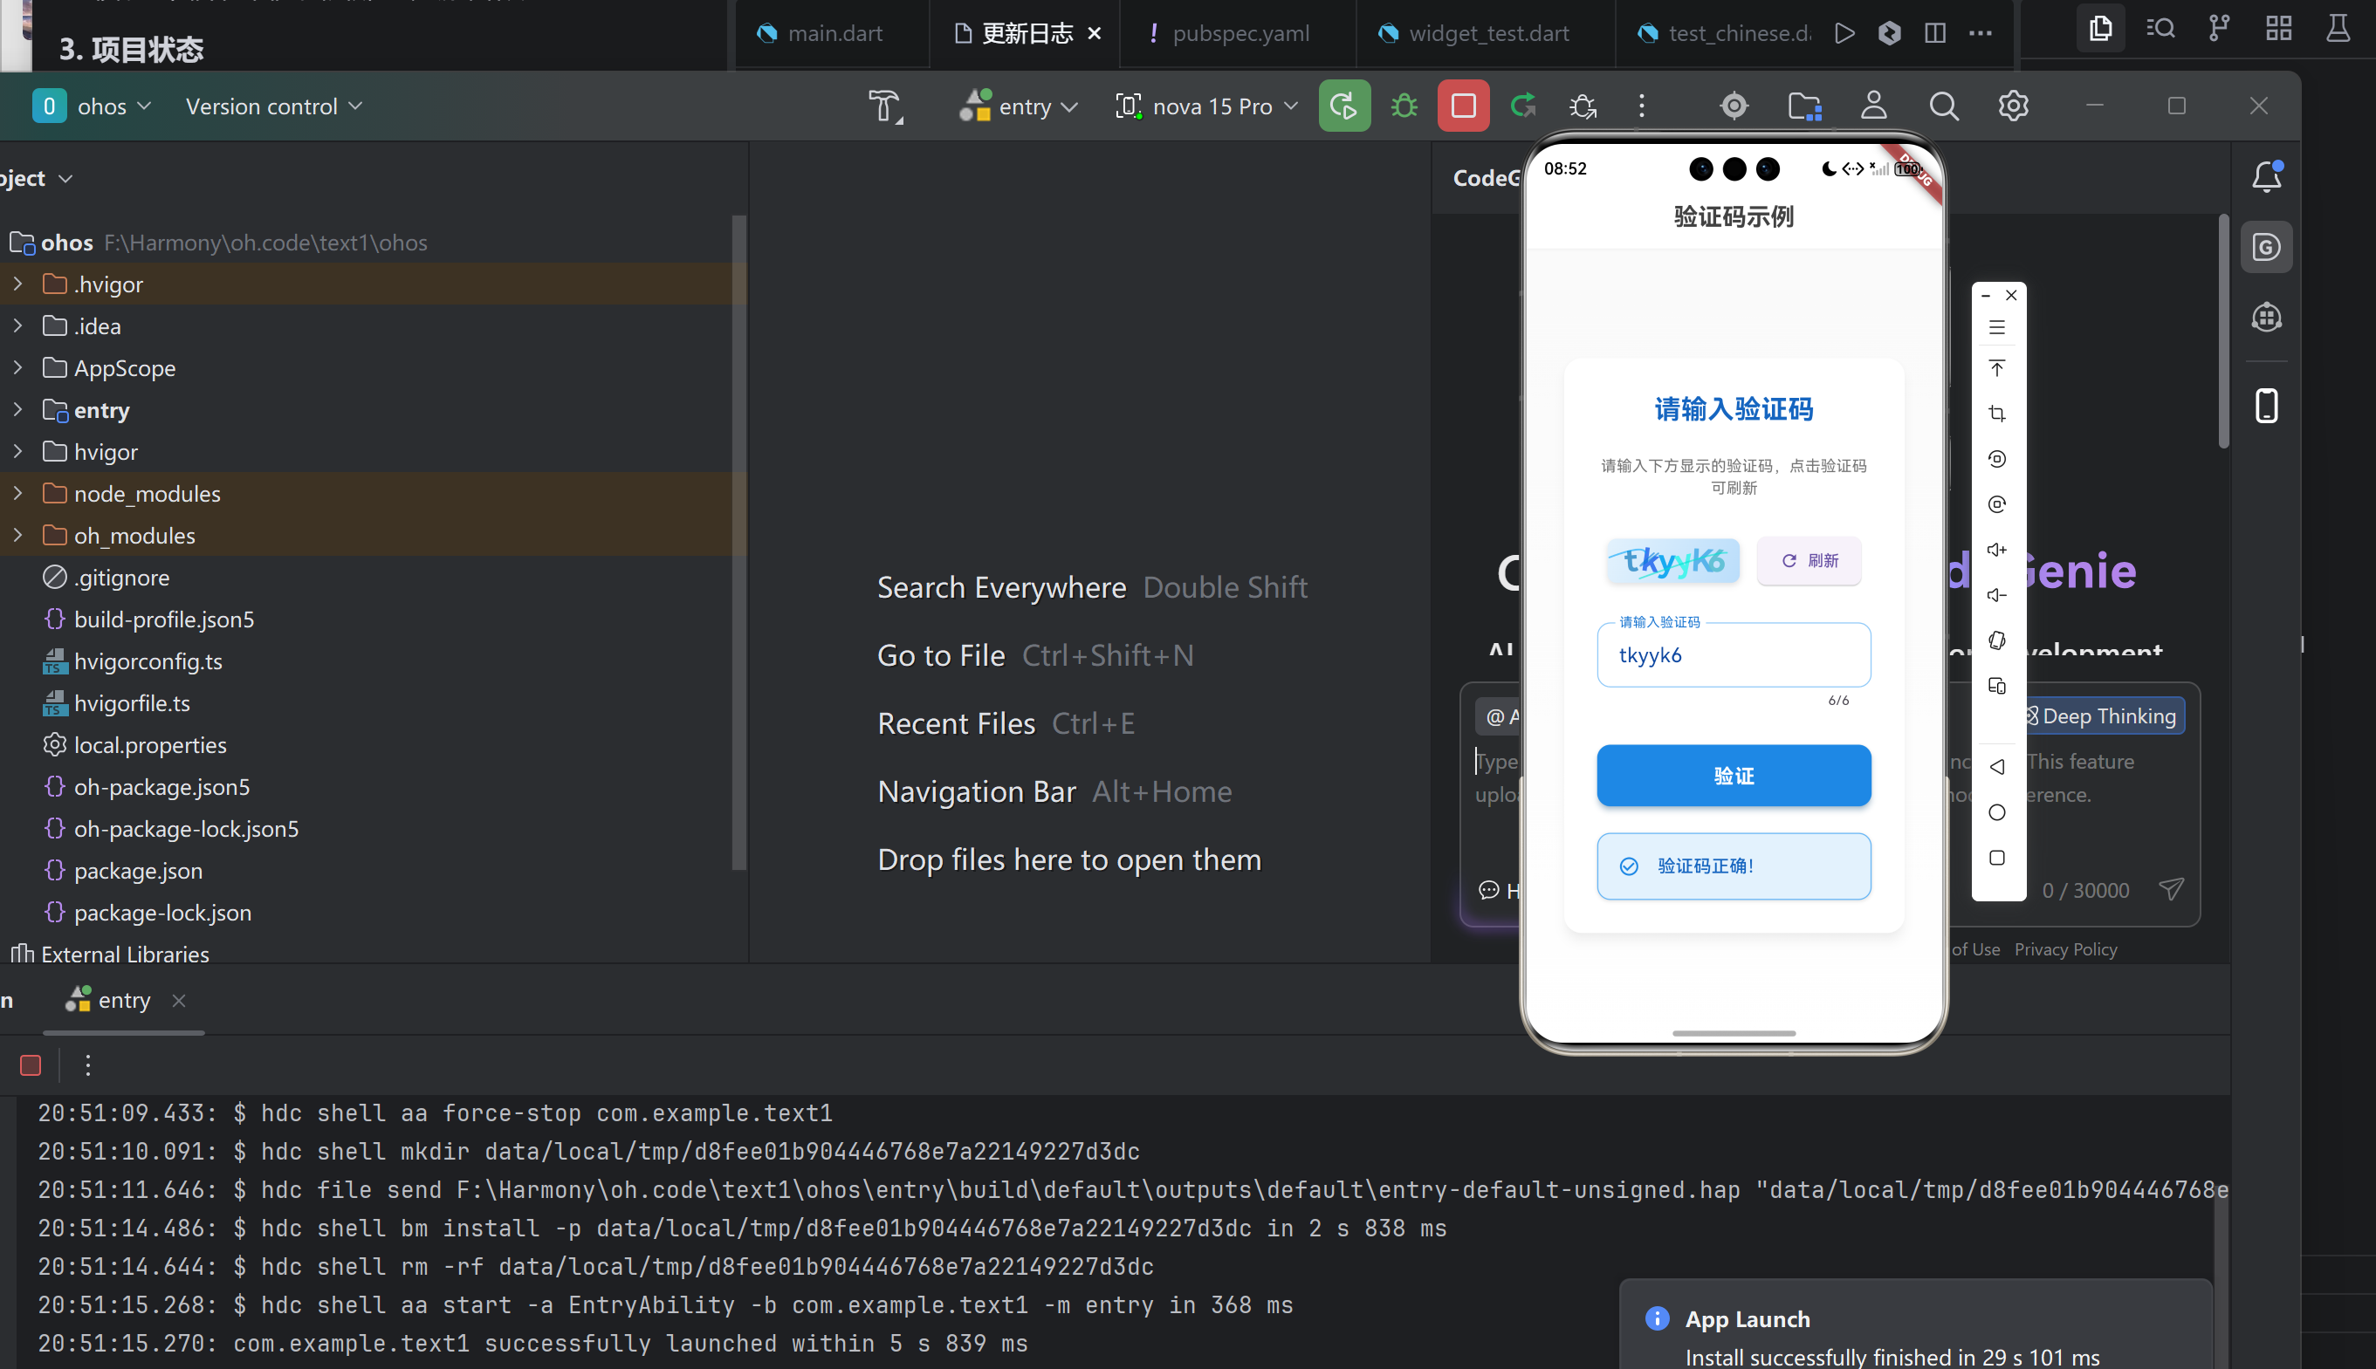This screenshot has width=2376, height=1369.
Task: Click the 刷新 refresh captcha button
Action: (1809, 561)
